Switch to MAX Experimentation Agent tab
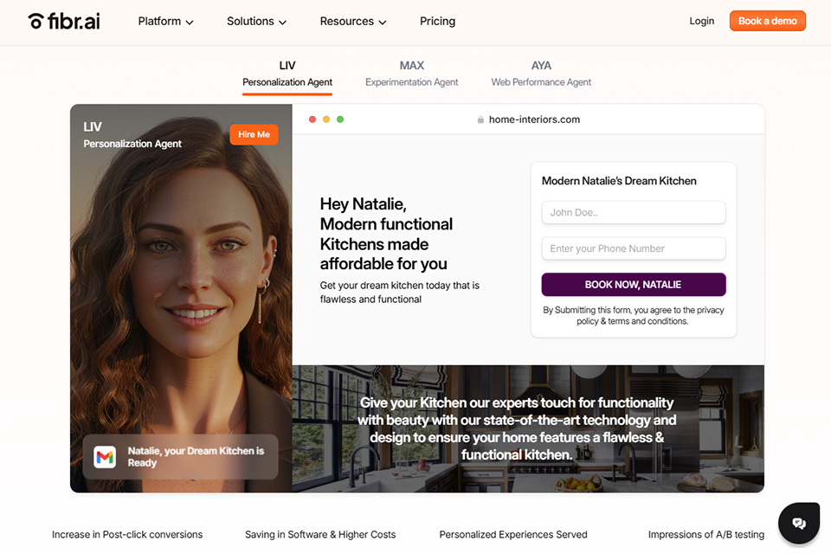This screenshot has height=554, width=831. (x=412, y=74)
